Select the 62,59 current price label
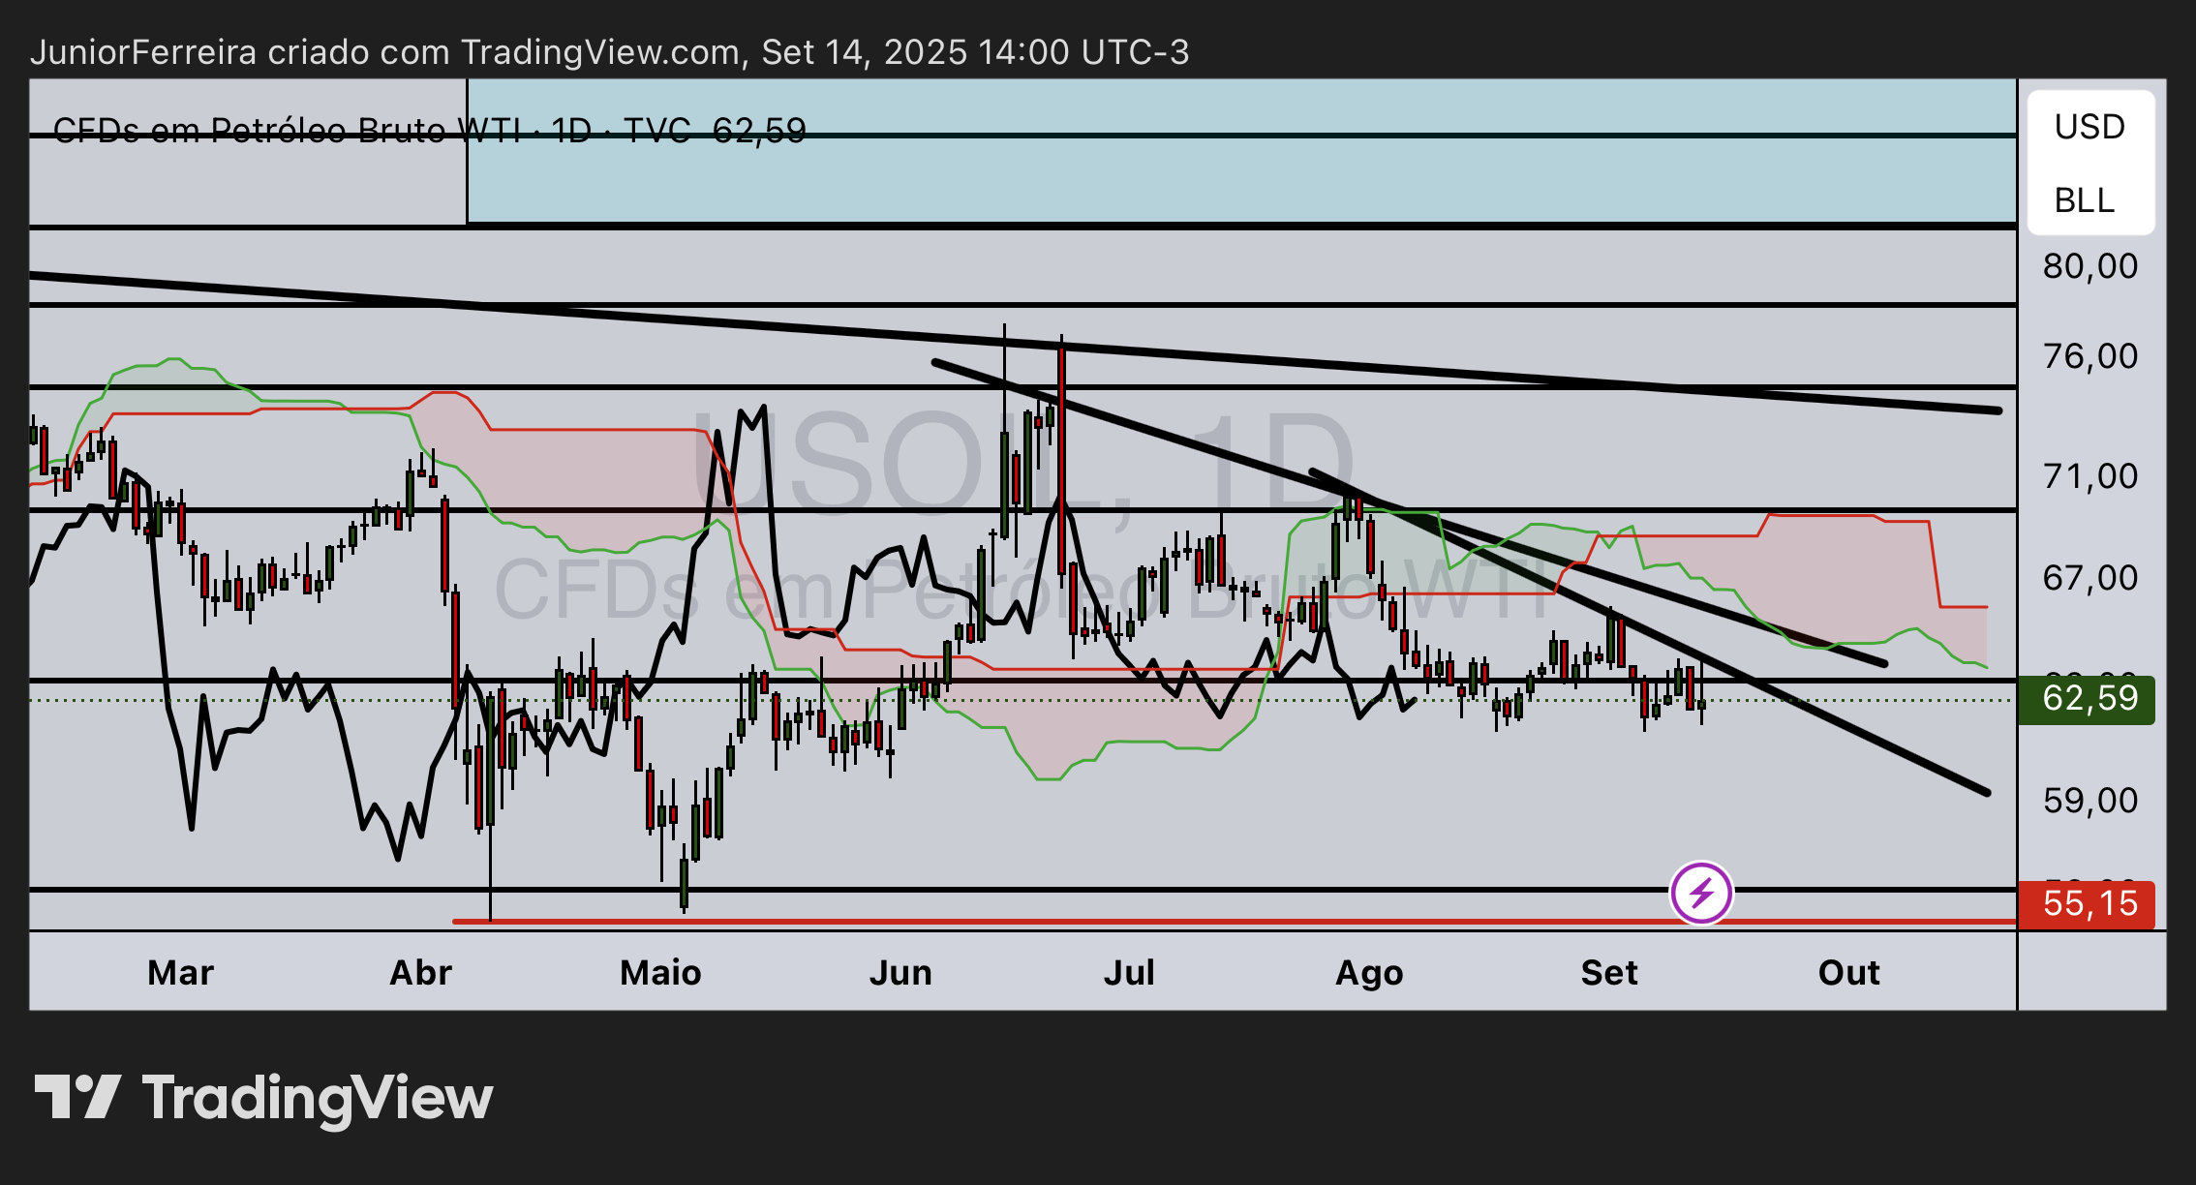Viewport: 2196px width, 1185px height. (2087, 699)
